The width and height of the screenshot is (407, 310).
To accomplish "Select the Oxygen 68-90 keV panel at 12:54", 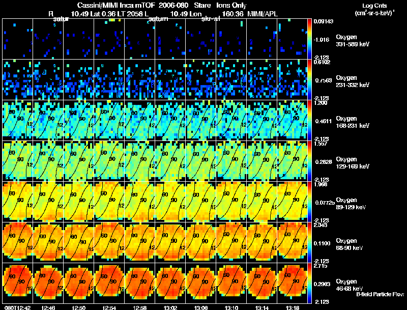I will [109, 242].
